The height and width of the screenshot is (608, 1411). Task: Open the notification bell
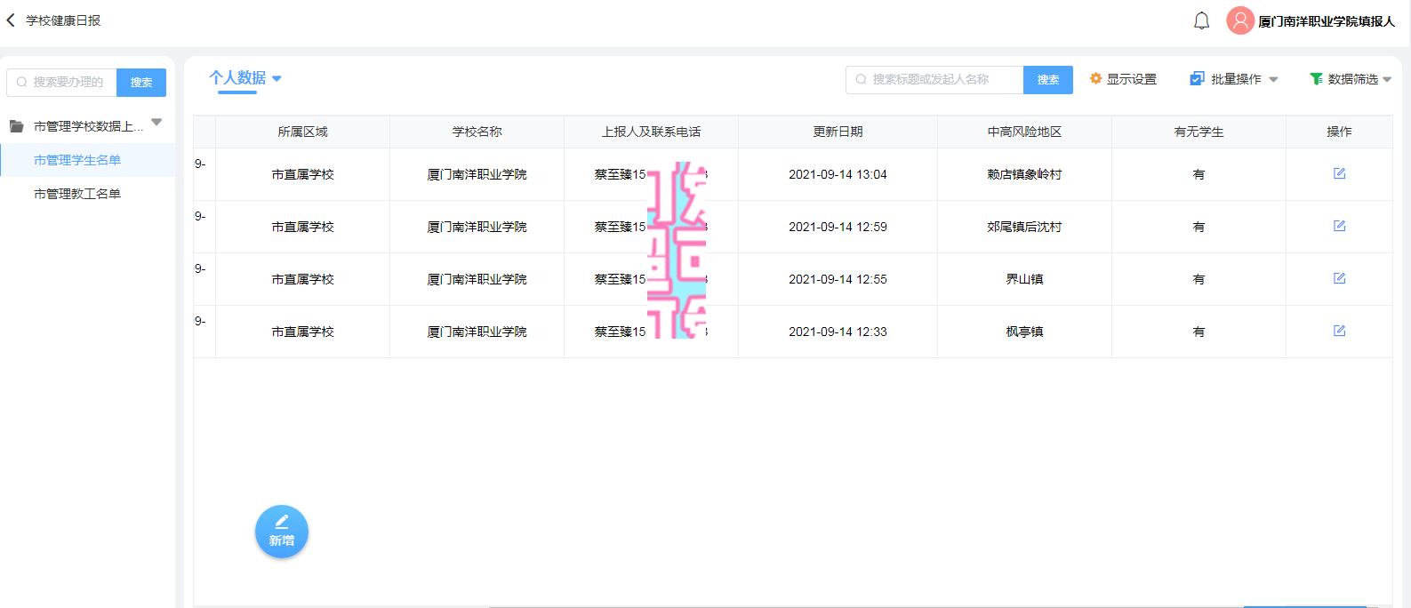pyautogui.click(x=1201, y=20)
